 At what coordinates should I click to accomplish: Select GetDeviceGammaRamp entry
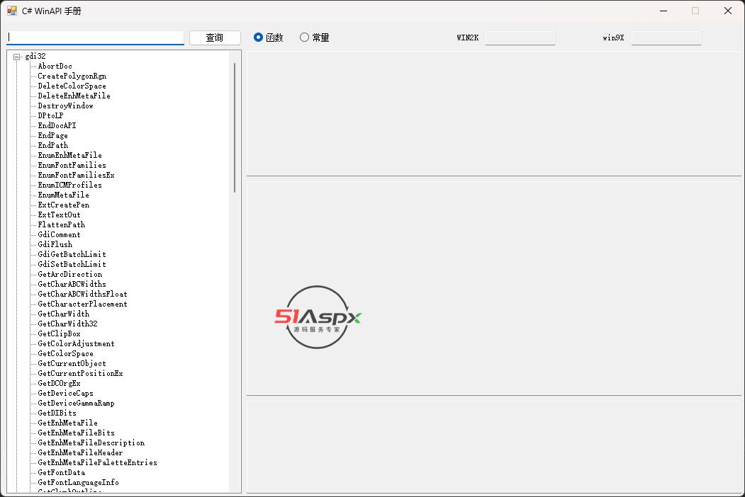click(x=76, y=404)
